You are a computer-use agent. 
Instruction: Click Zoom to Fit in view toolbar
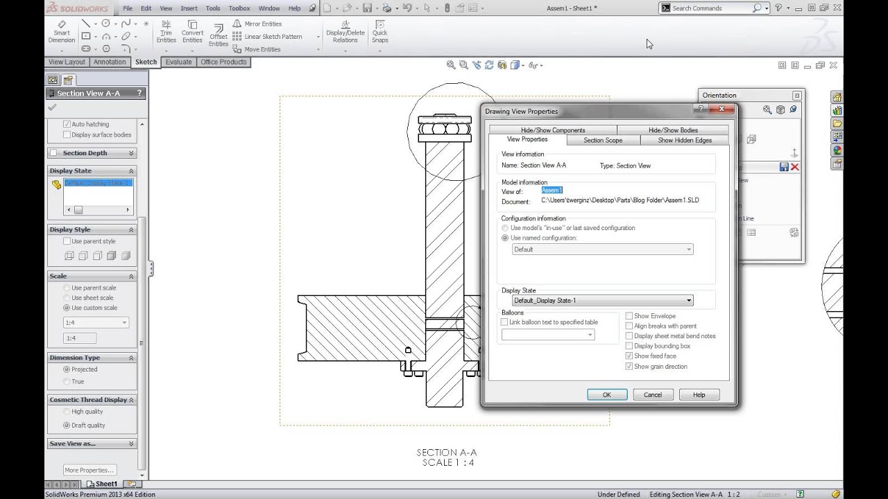tap(451, 65)
